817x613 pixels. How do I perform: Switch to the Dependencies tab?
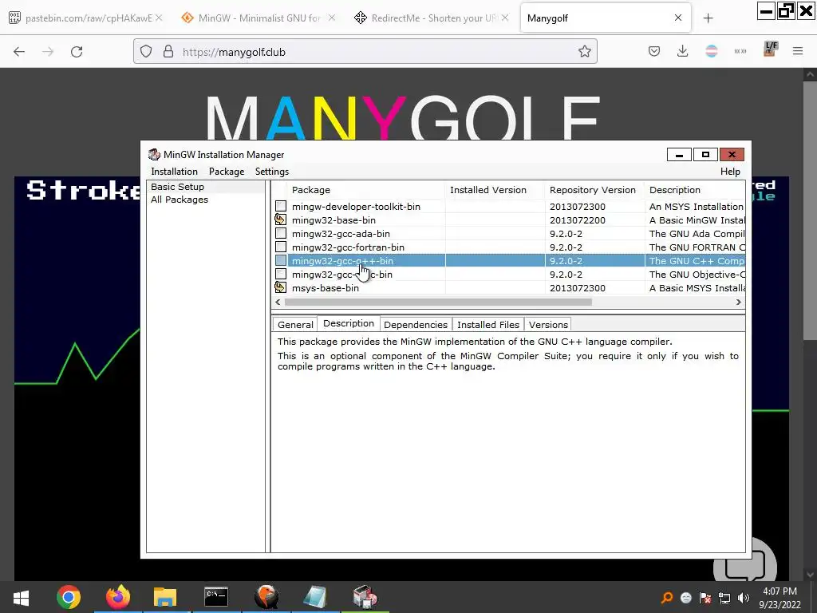(415, 325)
